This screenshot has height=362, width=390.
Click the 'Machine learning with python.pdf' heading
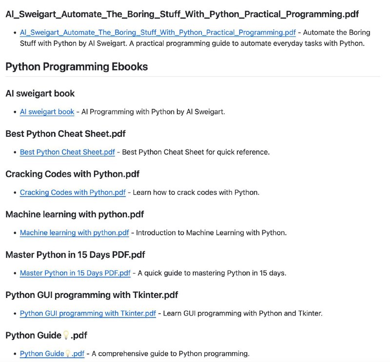(75, 214)
